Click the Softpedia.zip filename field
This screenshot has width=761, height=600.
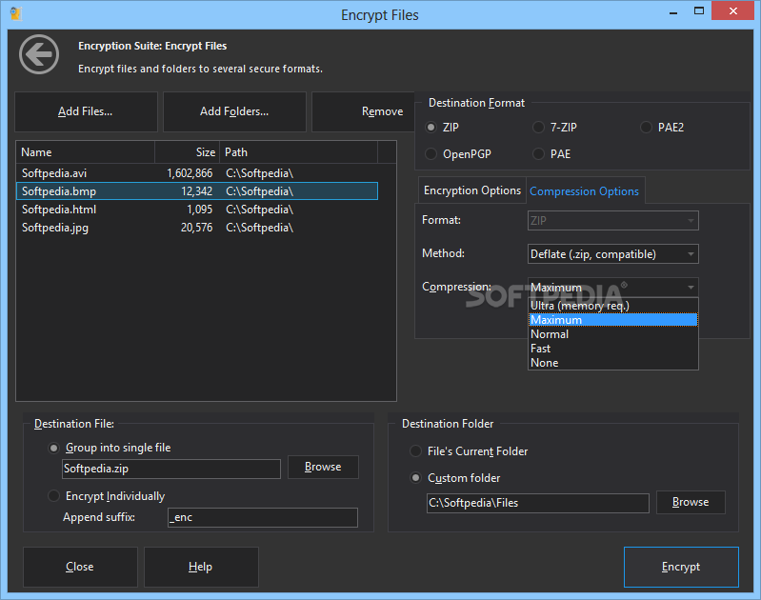click(x=171, y=469)
